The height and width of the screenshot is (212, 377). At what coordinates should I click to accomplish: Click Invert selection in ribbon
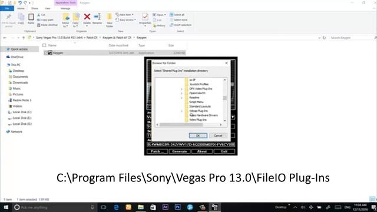tap(181, 25)
